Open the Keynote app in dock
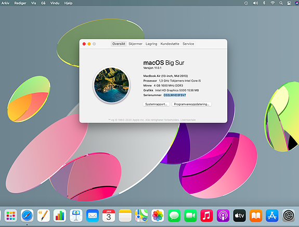Viewport: 299px width, 227px height. click(x=76, y=216)
